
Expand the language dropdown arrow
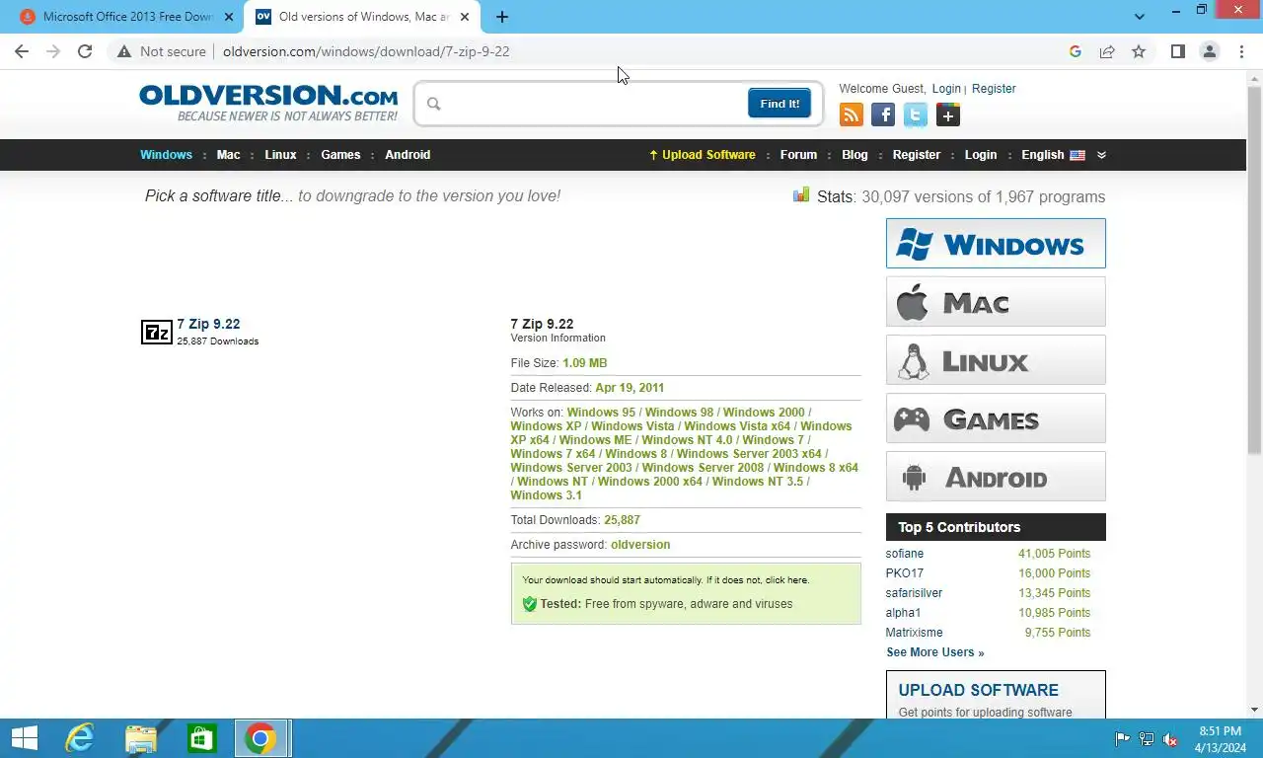[x=1101, y=155]
